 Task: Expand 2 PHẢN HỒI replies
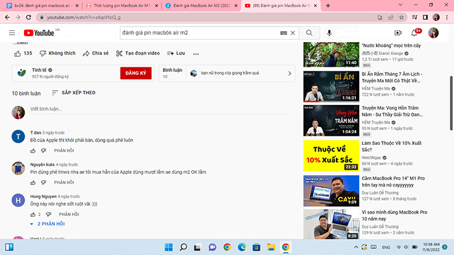click(x=47, y=224)
